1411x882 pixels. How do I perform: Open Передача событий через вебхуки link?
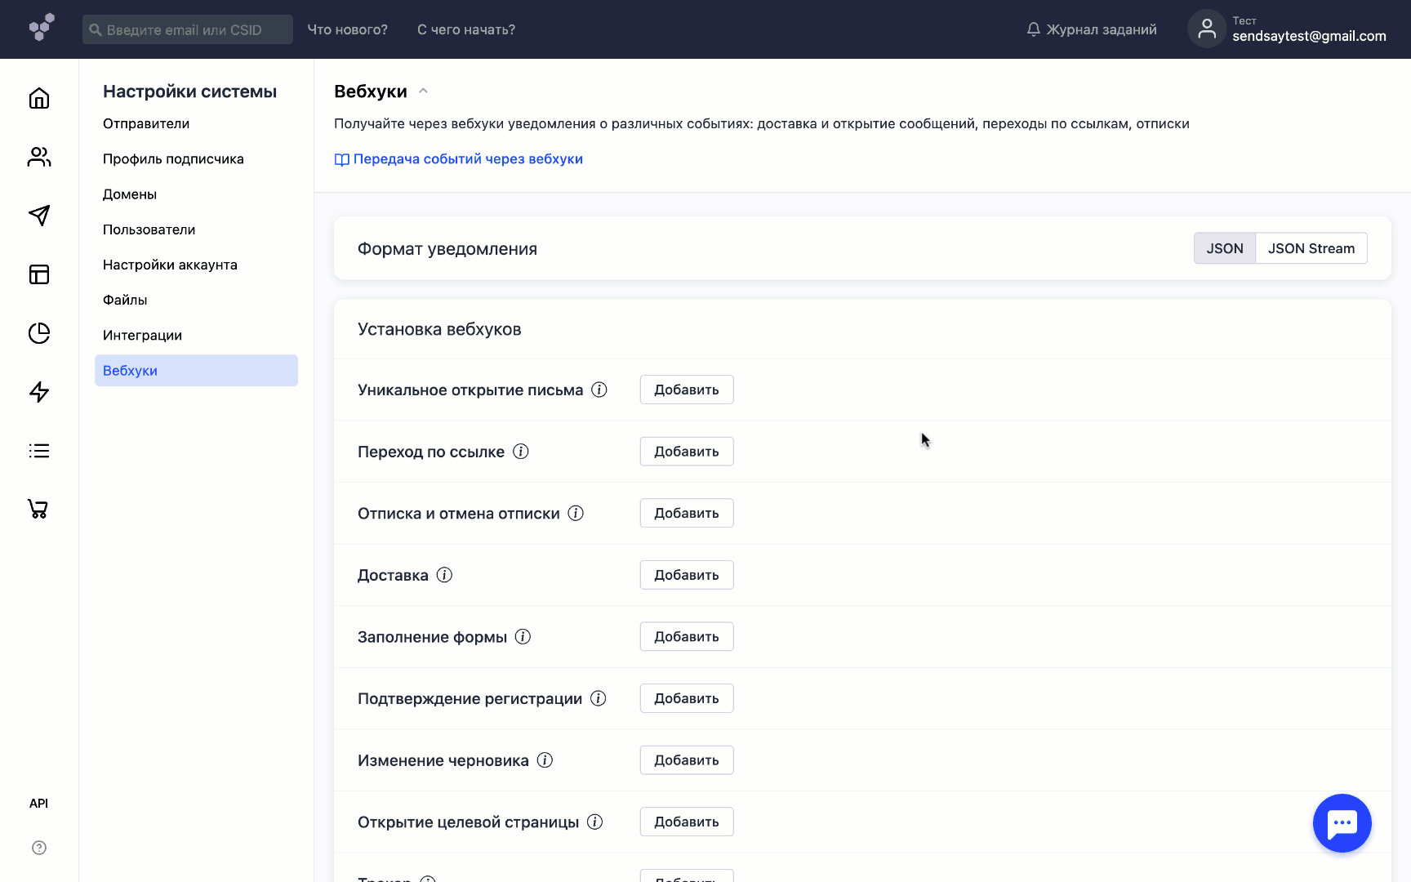[467, 158]
